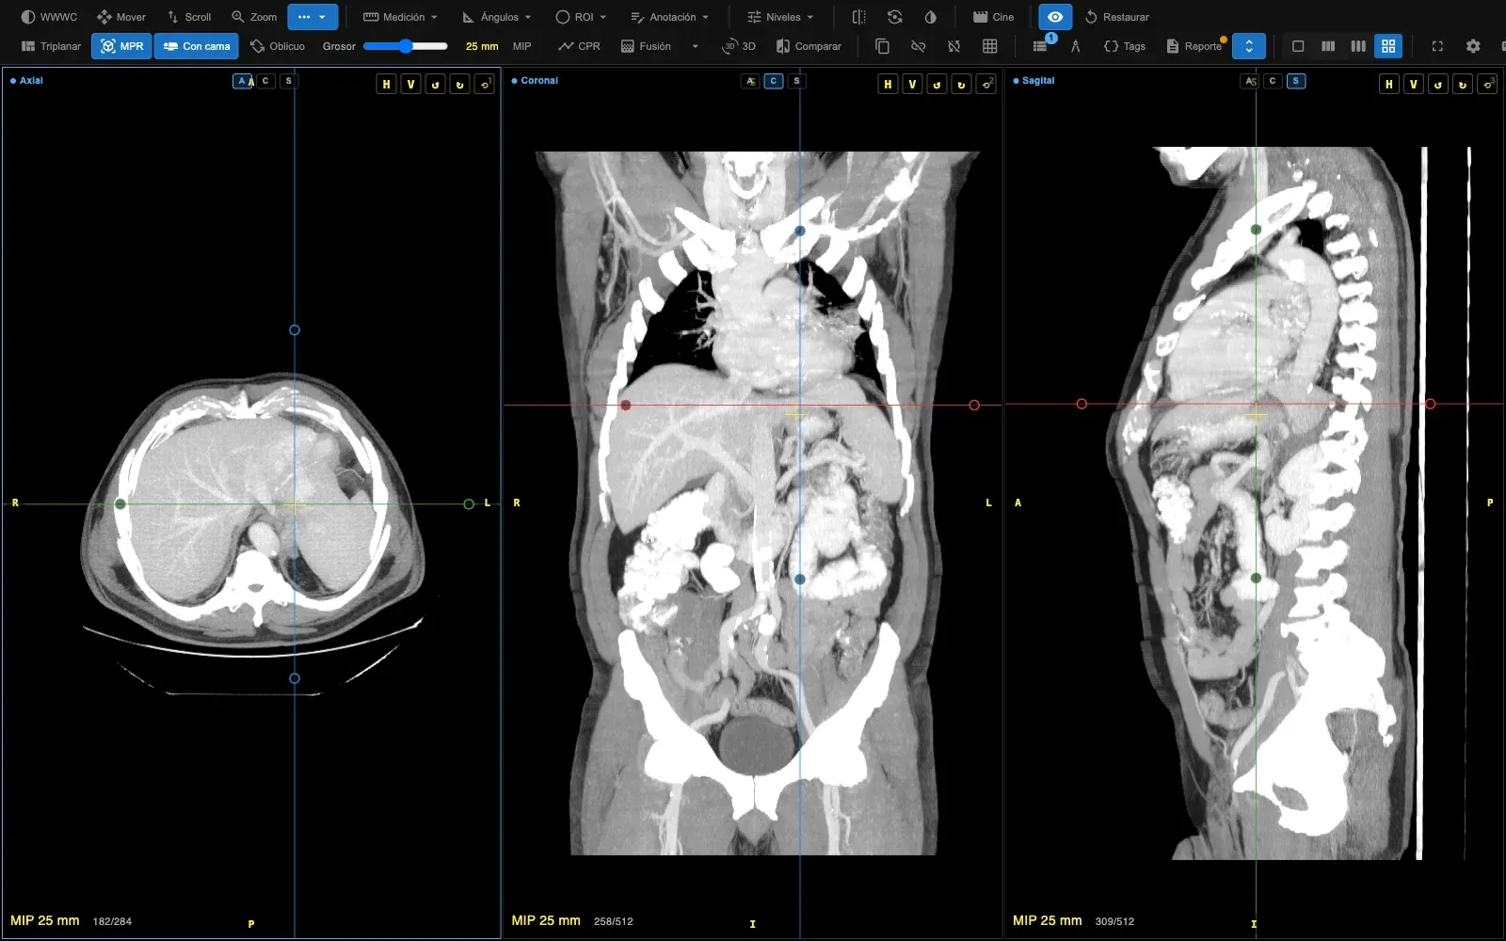Click H flip button in Axial viewport
Viewport: 1506px width, 941px height.
(386, 84)
